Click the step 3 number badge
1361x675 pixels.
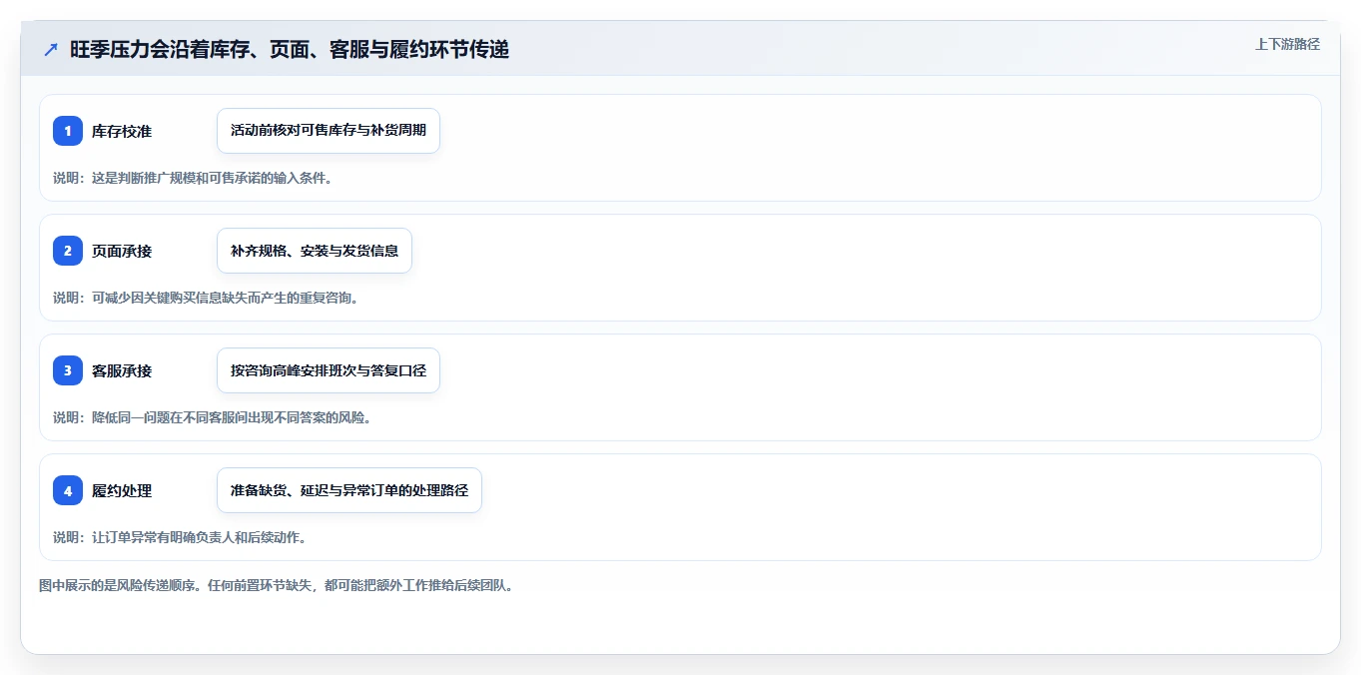[x=68, y=370]
